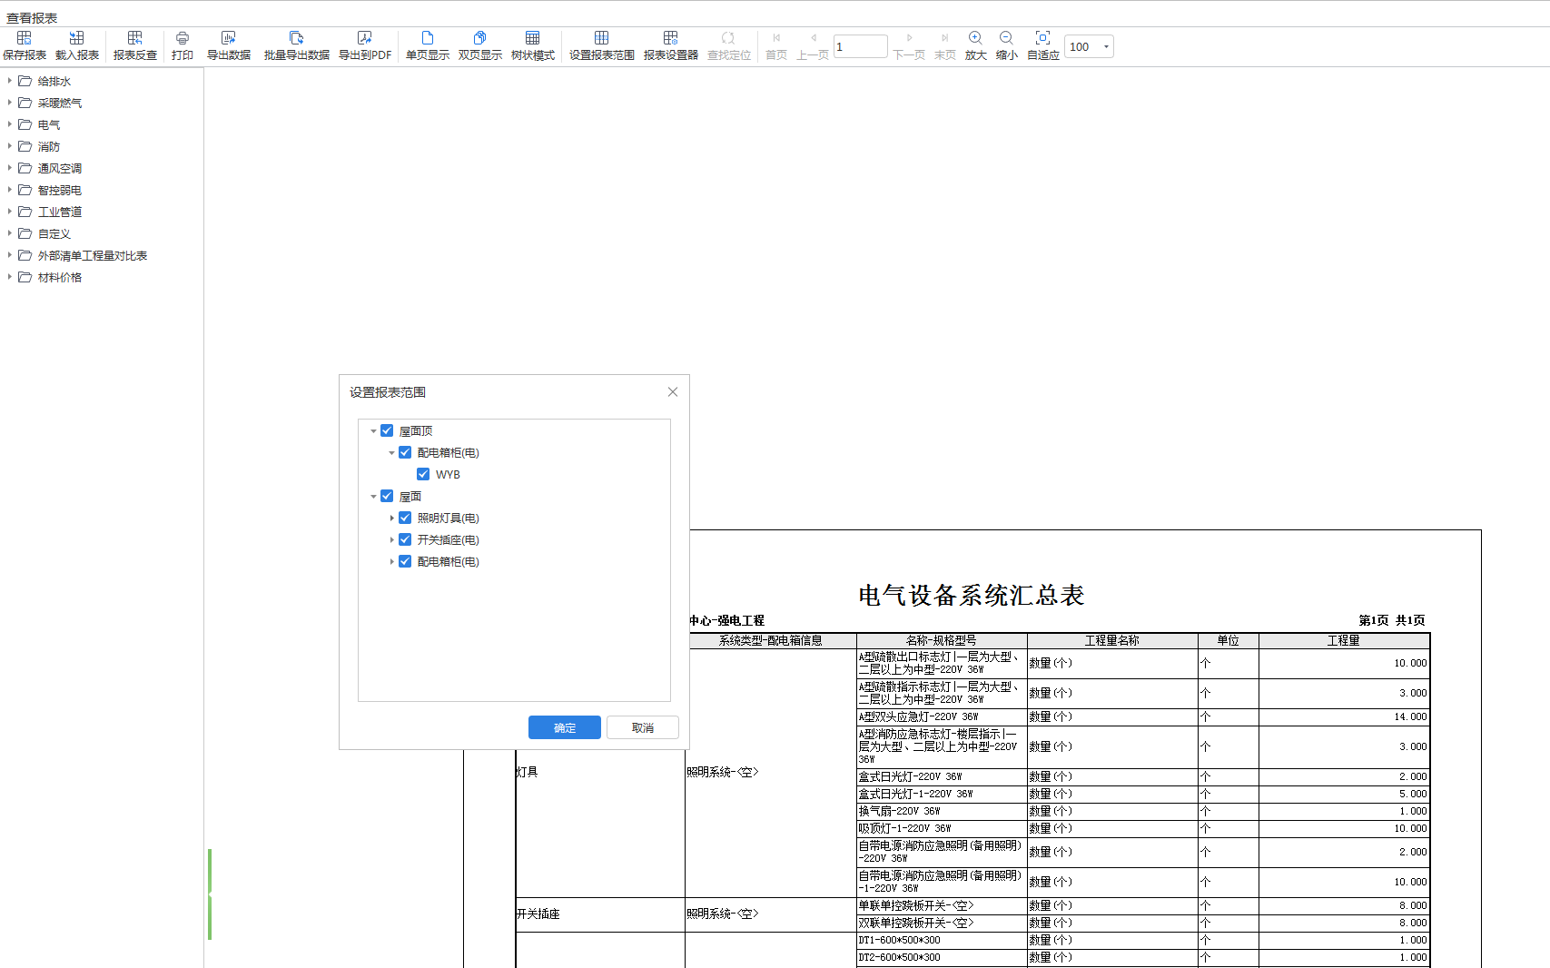The height and width of the screenshot is (968, 1550).
Task: Collapse 配电箱柜(电) node under 屋面顶
Action: (391, 453)
